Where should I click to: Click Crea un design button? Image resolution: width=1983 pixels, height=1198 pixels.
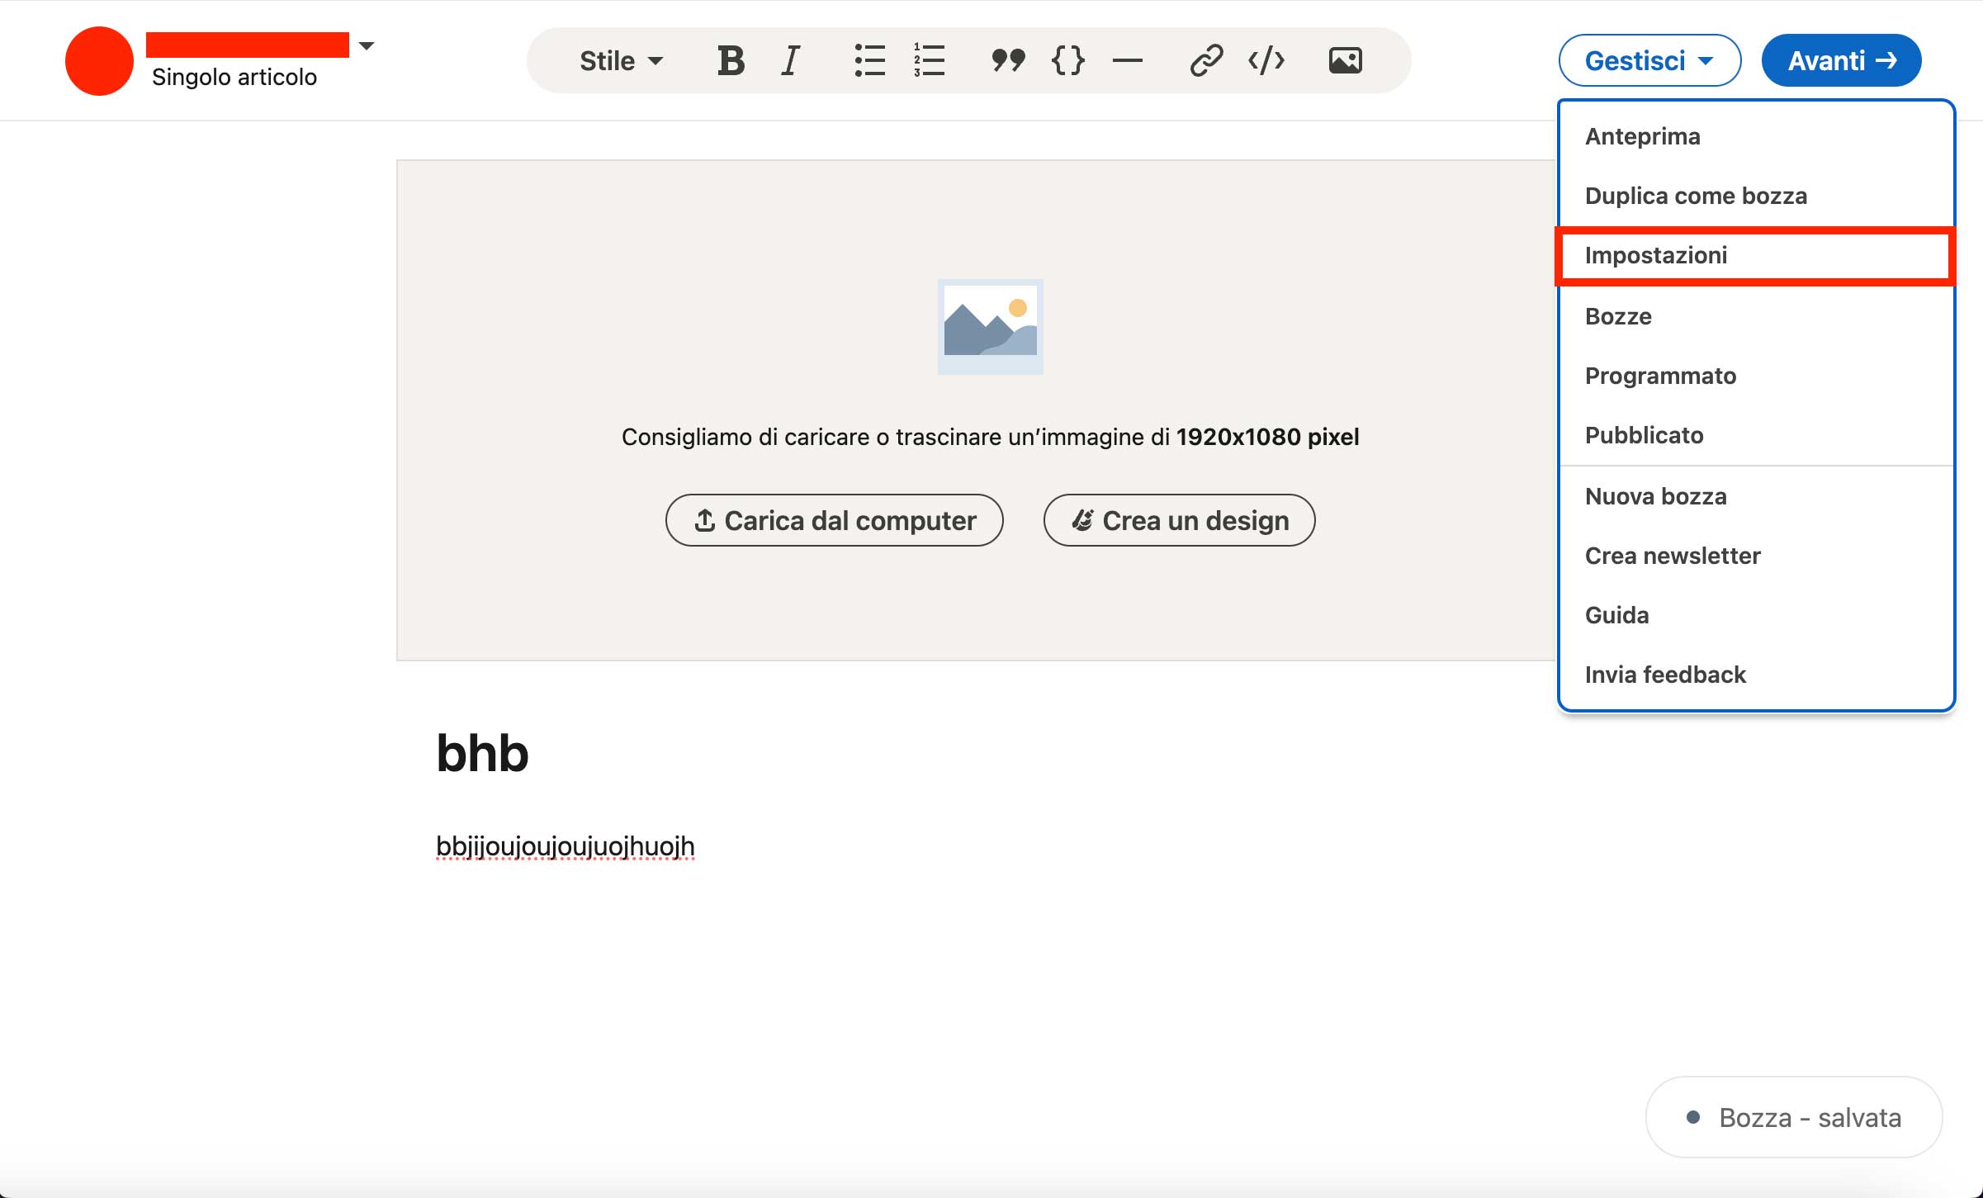1179,520
